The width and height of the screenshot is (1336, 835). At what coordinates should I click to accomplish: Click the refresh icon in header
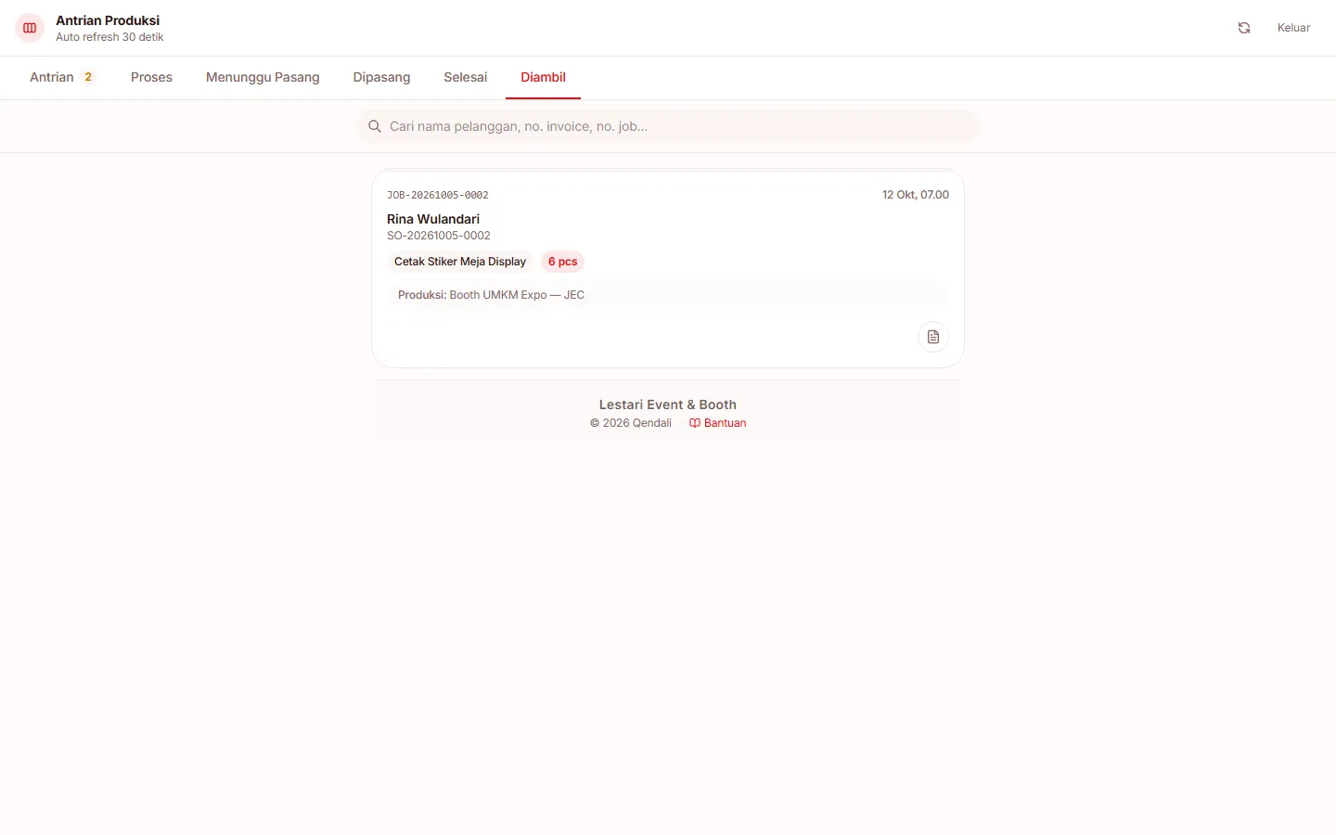1244,28
